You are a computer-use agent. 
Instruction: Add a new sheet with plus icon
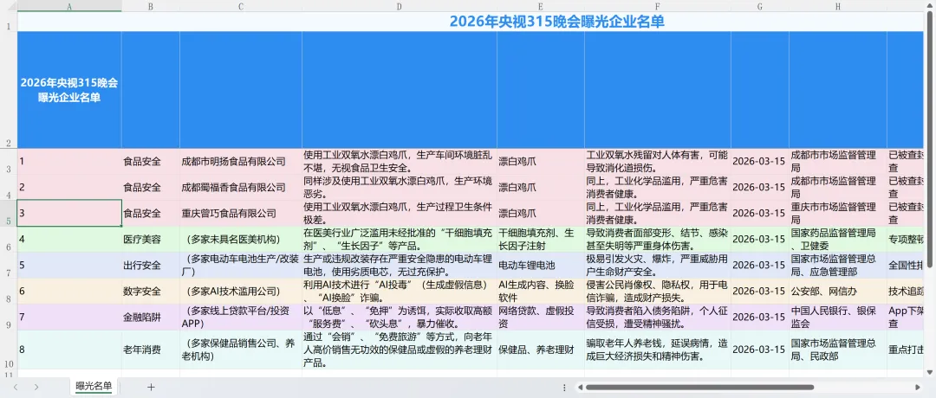pos(151,387)
